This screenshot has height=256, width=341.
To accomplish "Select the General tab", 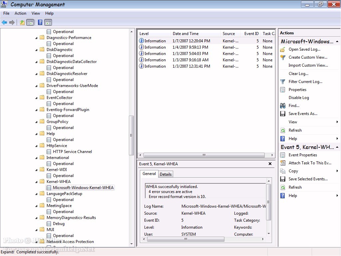I will 149,174.
